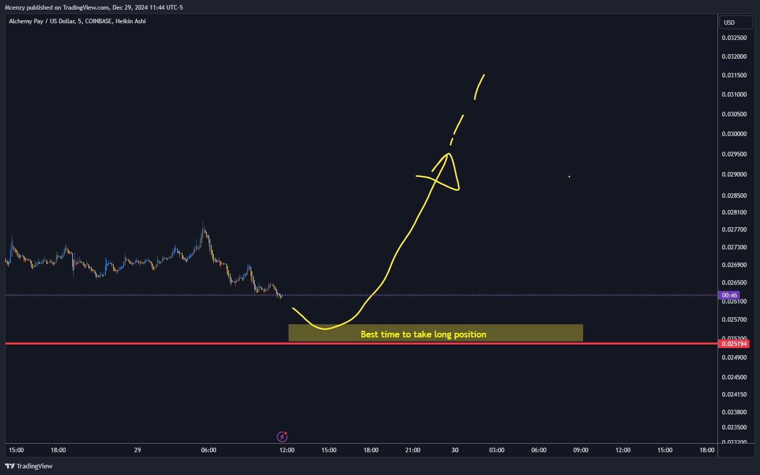Click the 0.026500 price scale value
760x475 pixels.
[x=734, y=283]
